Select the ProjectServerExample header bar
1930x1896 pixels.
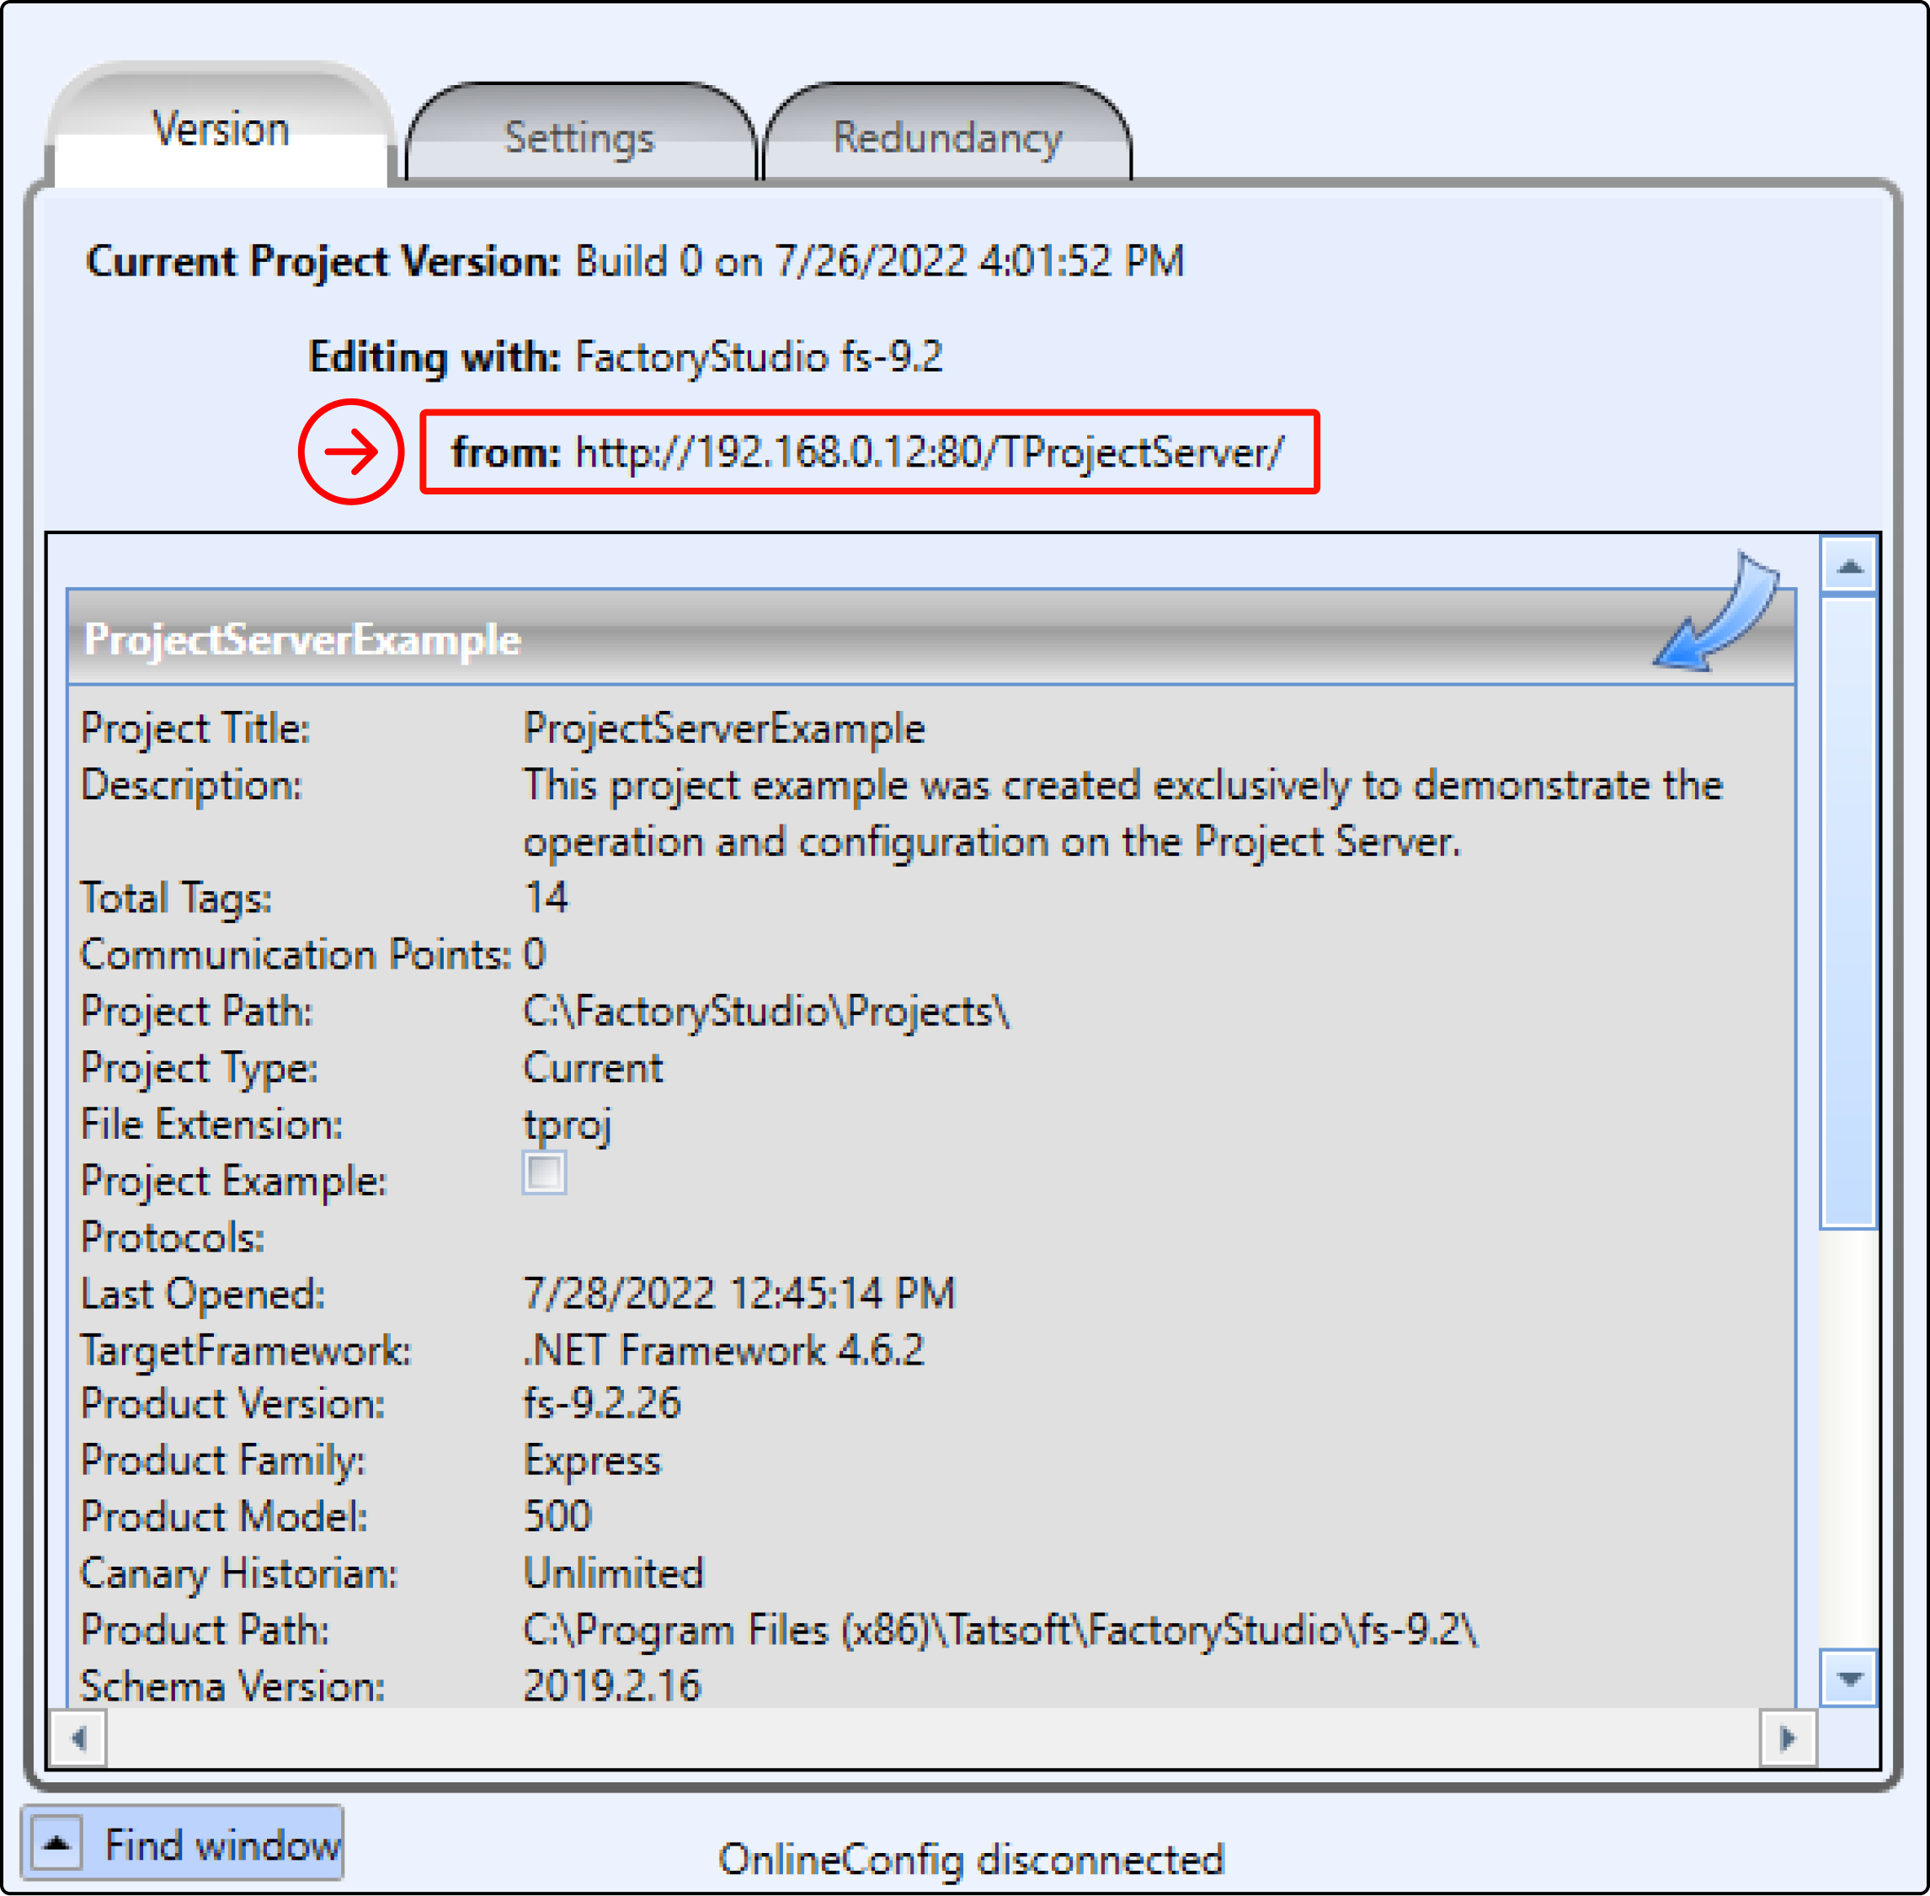930,638
